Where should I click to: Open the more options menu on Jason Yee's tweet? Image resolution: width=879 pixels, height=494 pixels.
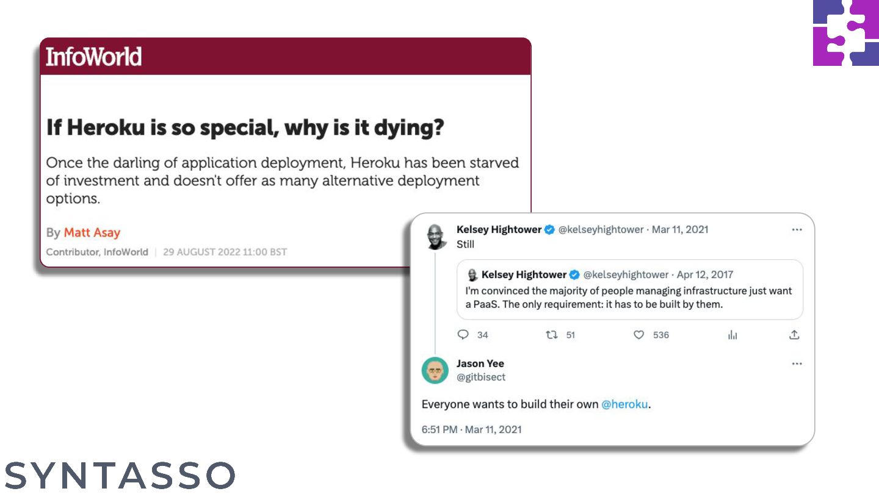tap(797, 363)
